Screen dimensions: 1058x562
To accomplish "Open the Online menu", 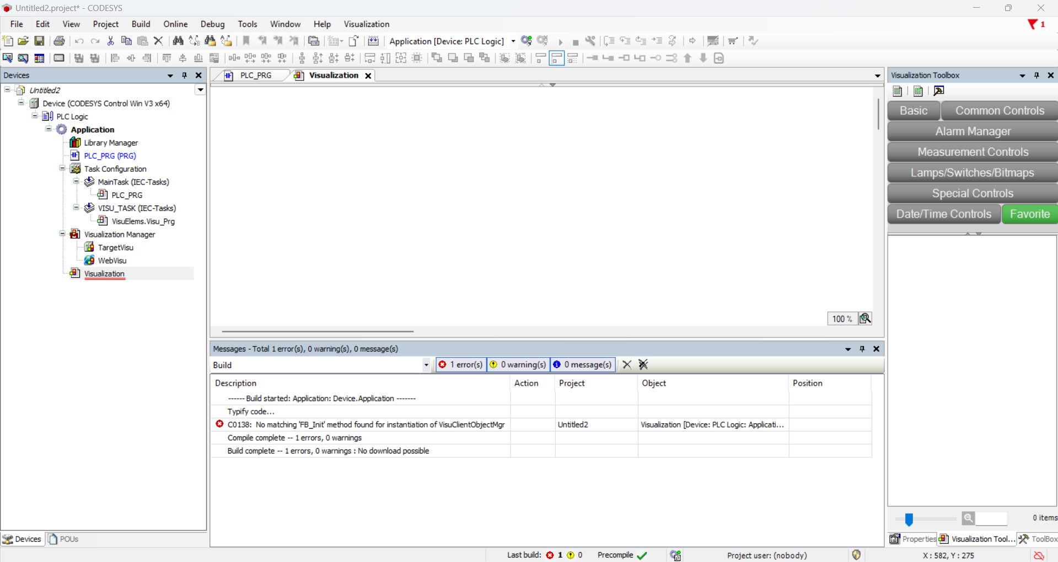I will pos(175,24).
